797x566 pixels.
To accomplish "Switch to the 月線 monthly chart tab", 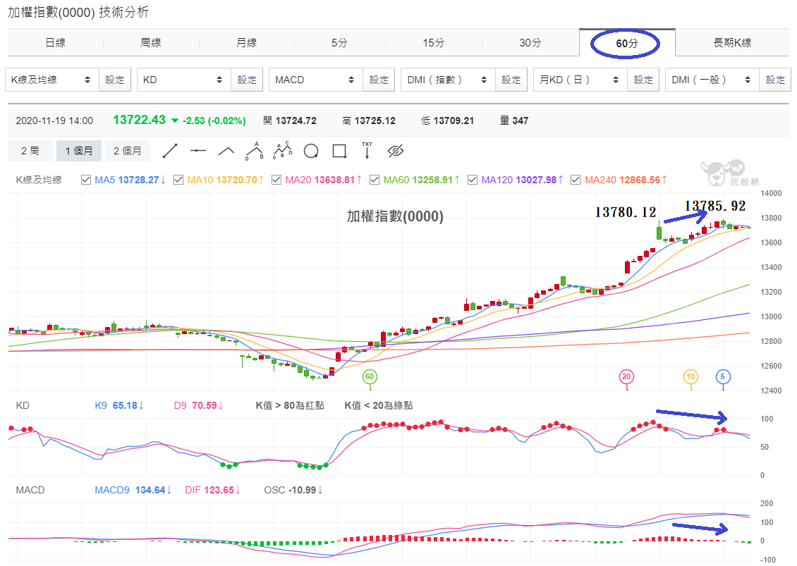I will click(247, 43).
